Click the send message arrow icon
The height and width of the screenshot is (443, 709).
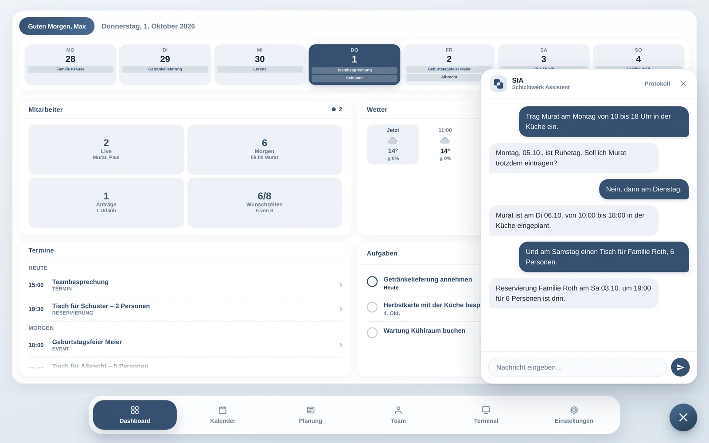tap(680, 367)
